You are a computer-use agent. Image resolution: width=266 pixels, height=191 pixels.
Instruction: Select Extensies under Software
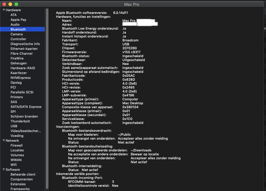(x=18, y=184)
